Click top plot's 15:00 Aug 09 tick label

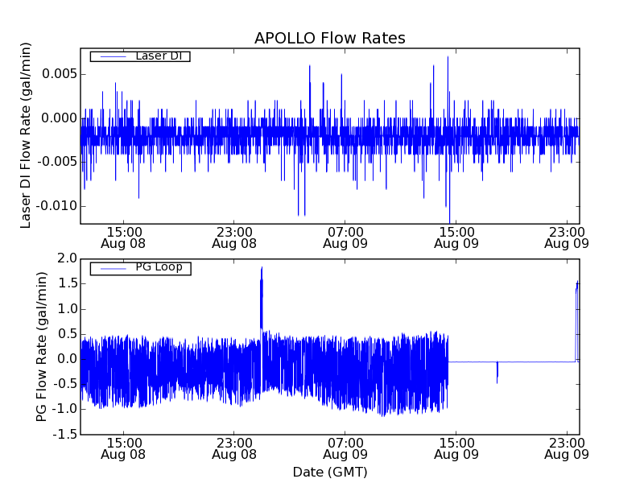pos(456,237)
